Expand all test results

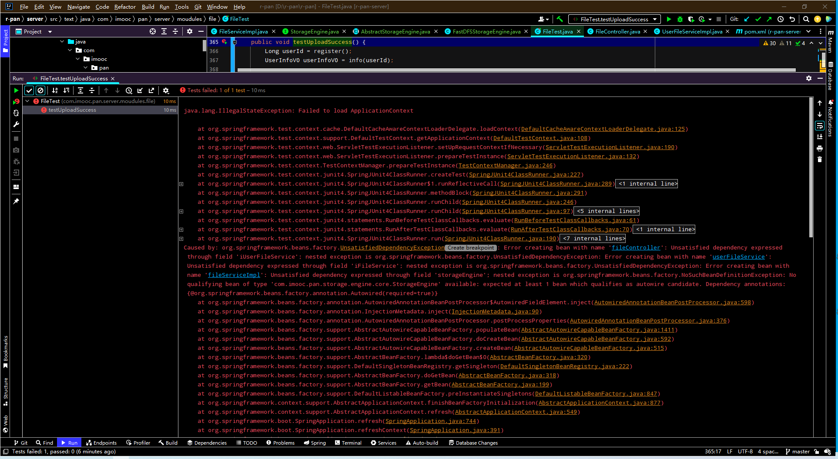tap(80, 90)
